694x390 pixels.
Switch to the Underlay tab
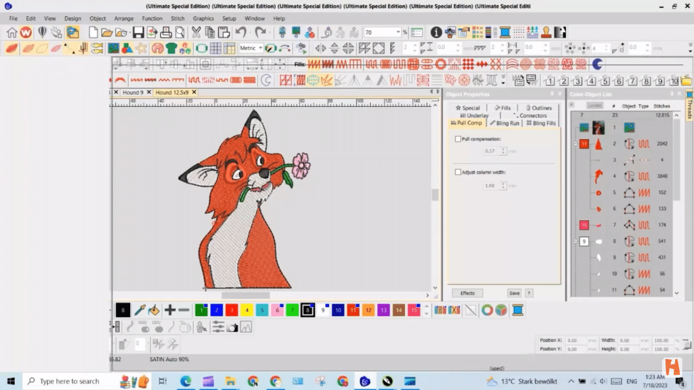475,115
